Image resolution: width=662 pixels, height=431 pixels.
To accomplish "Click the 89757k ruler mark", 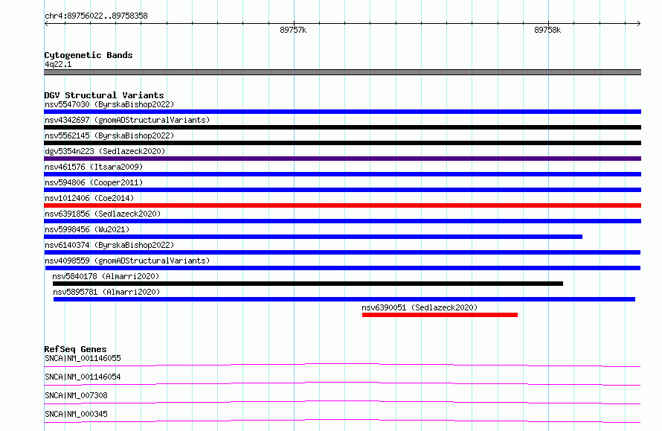I will (293, 30).
